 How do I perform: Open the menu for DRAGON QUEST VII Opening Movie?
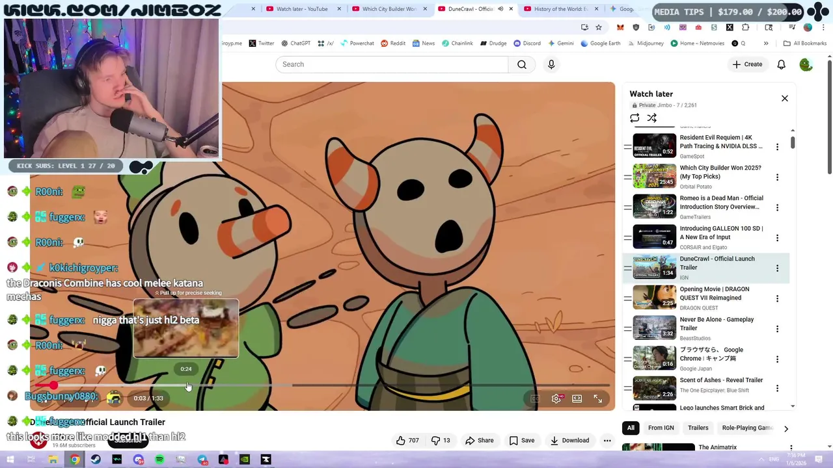click(777, 298)
